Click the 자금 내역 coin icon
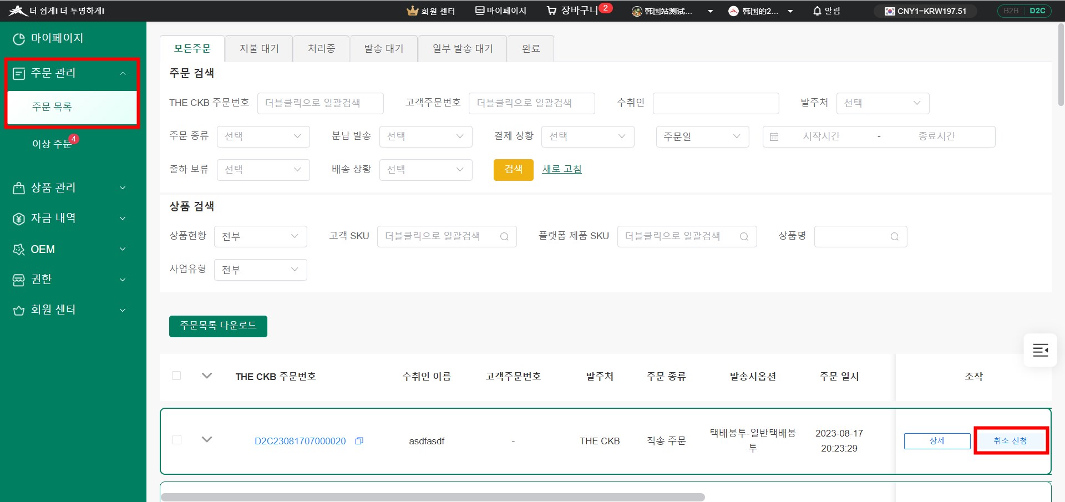 click(19, 219)
